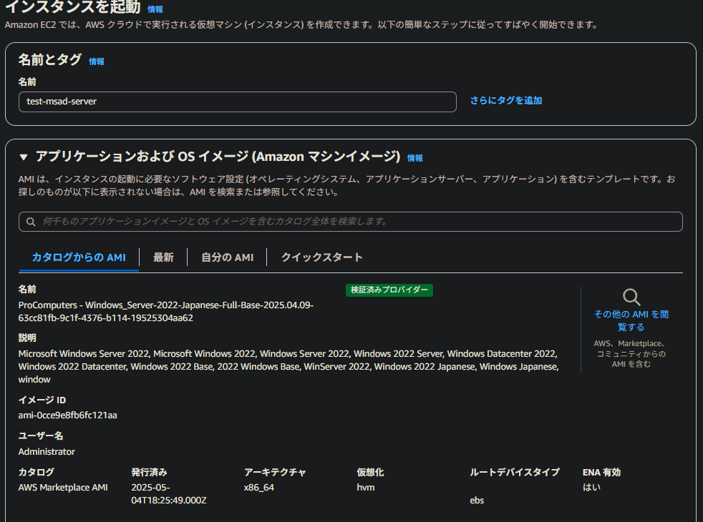Click the published date 2025-05-04T18:25:49.000Z

(168, 494)
